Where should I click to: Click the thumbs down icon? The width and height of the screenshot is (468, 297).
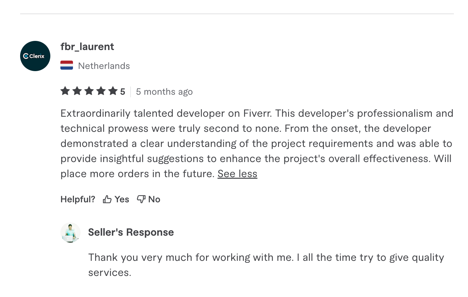(141, 199)
